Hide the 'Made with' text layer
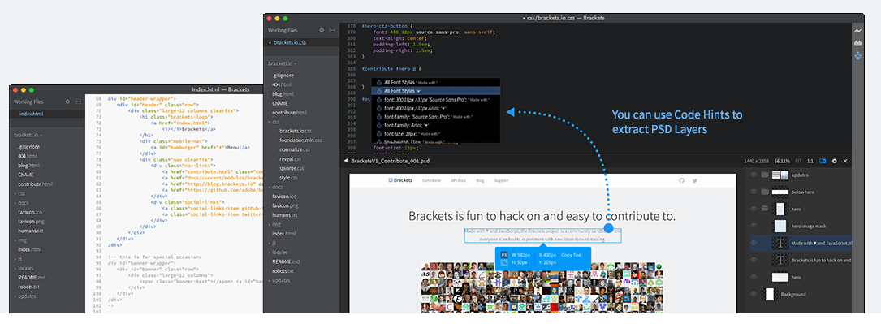Image resolution: width=881 pixels, height=324 pixels. point(754,243)
